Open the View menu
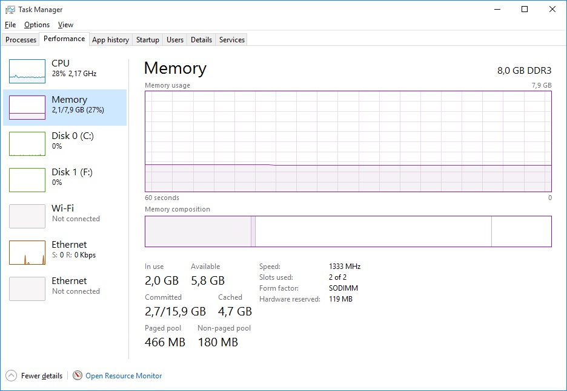The image size is (567, 391). click(65, 25)
